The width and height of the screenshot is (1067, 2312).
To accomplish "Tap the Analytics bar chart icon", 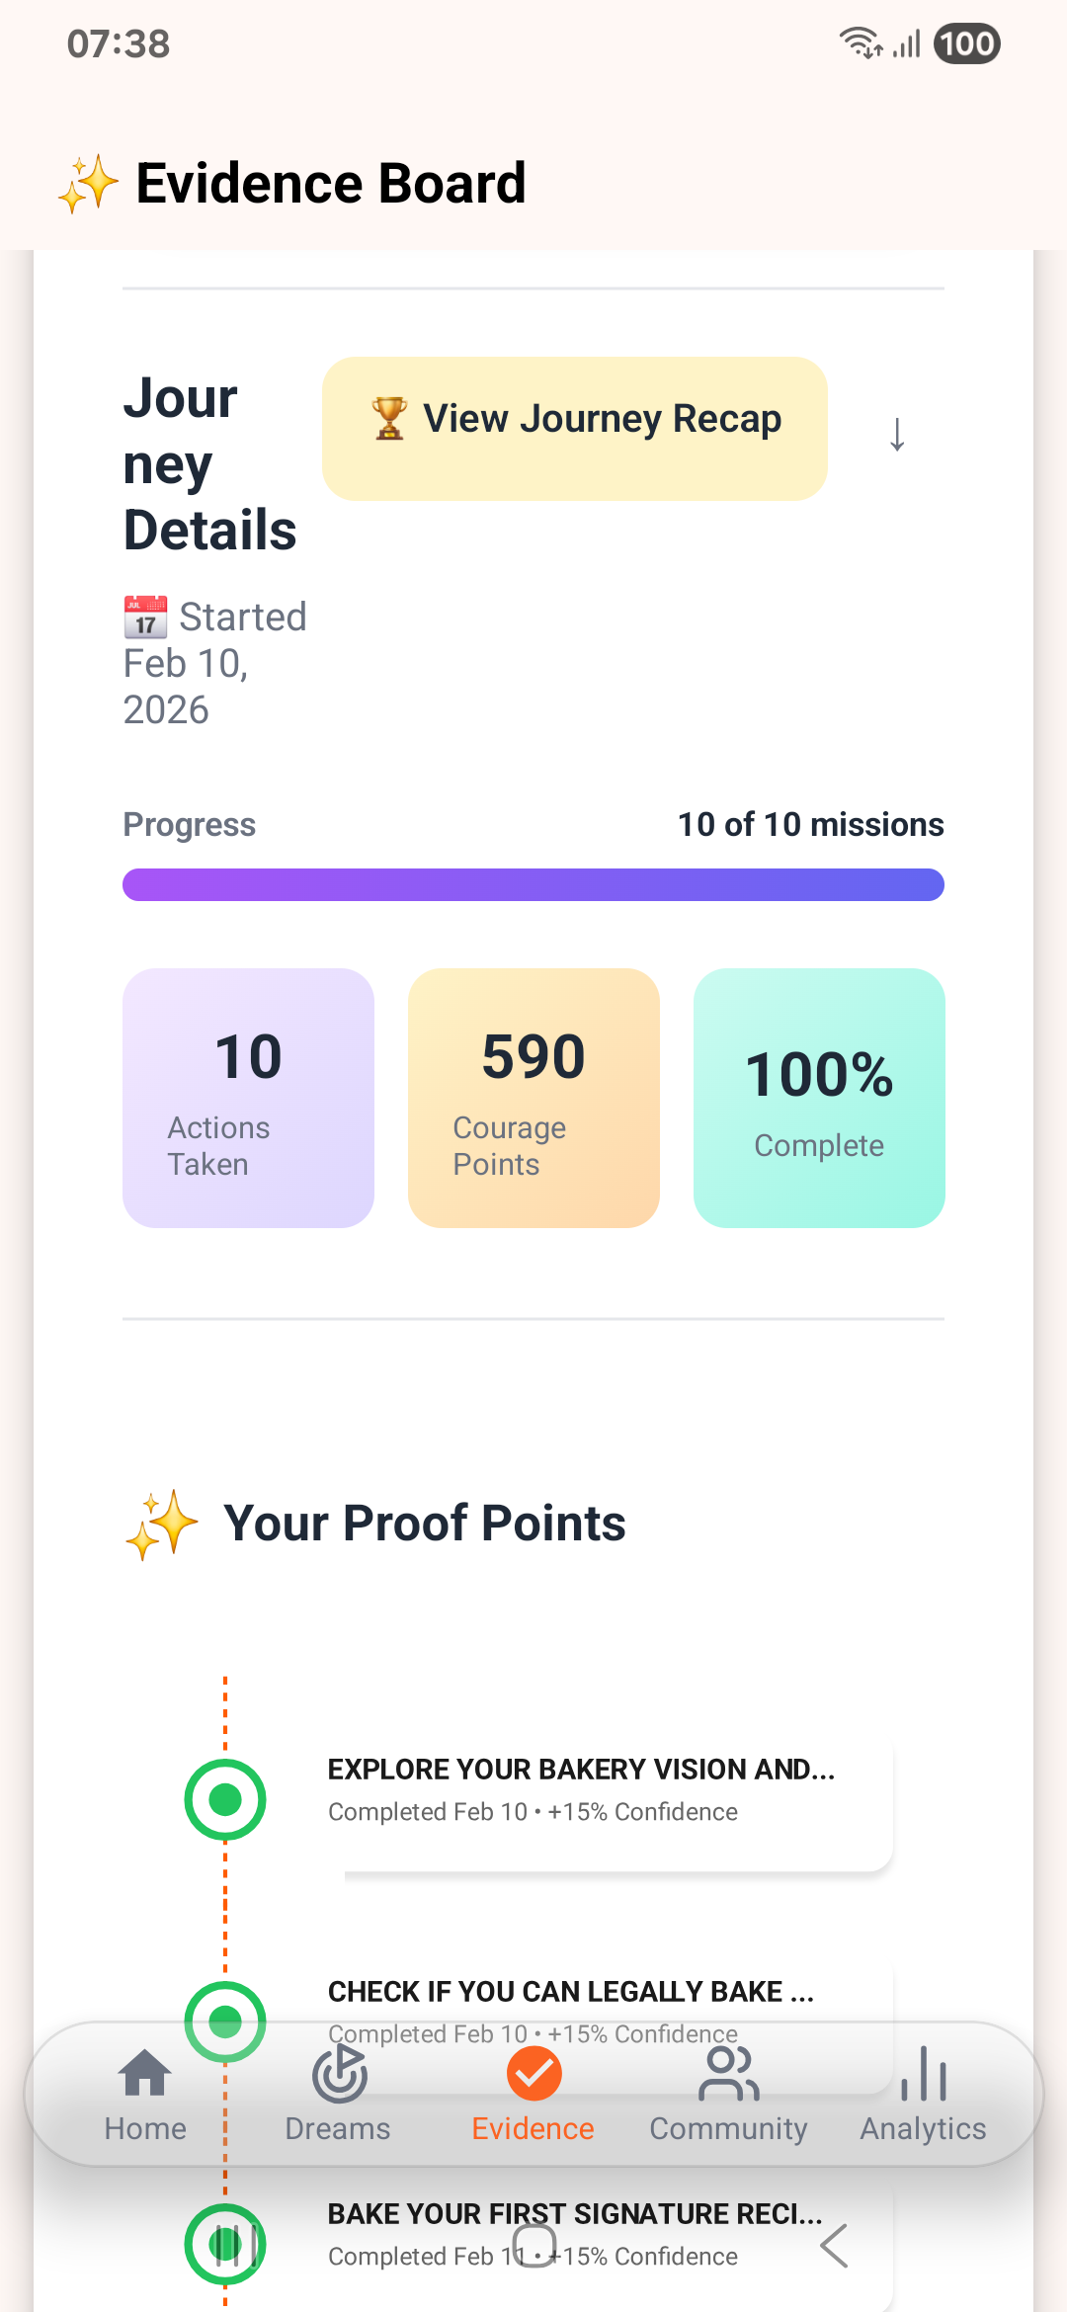I will [924, 2073].
